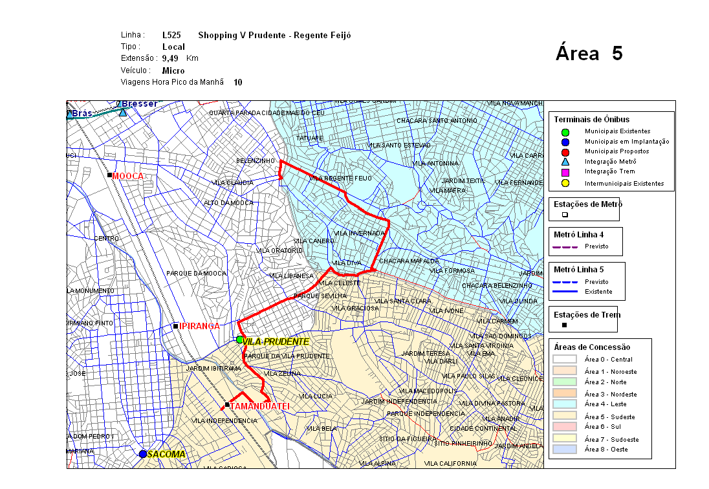The image size is (709, 489).
Task: Click the blue Sacoma terminal marker
Action: click(x=143, y=454)
